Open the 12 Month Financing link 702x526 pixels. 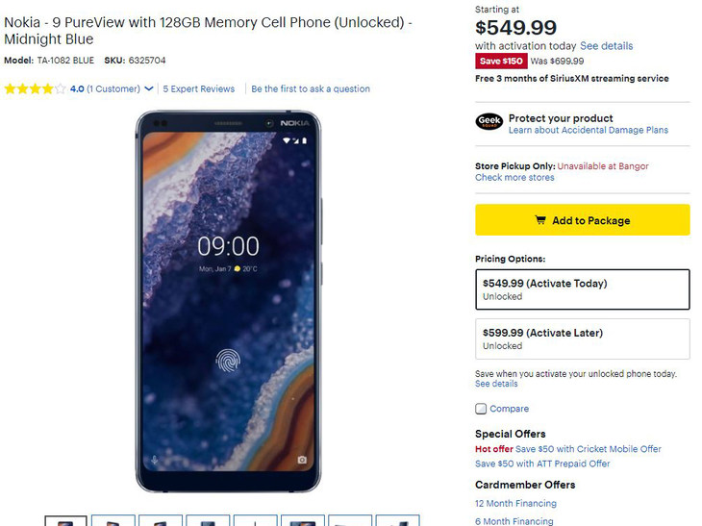coord(515,503)
